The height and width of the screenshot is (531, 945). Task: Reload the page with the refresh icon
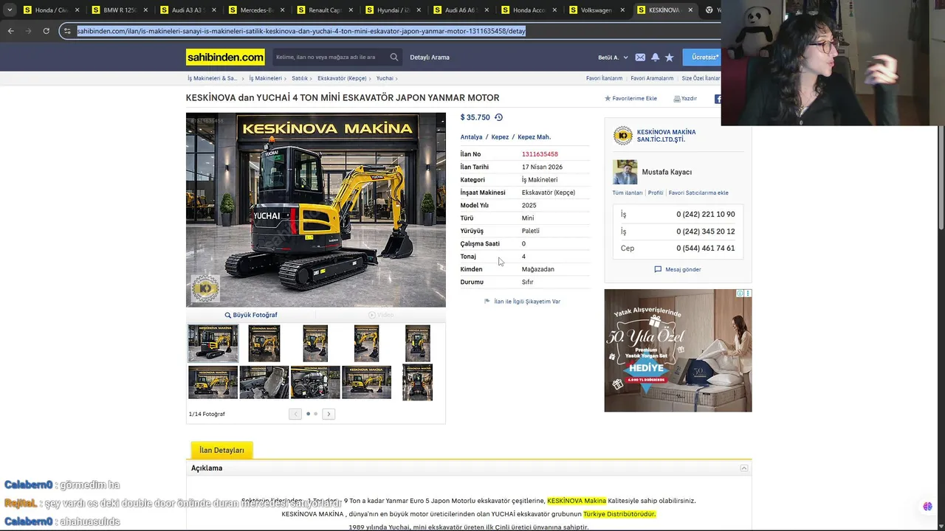pos(46,31)
